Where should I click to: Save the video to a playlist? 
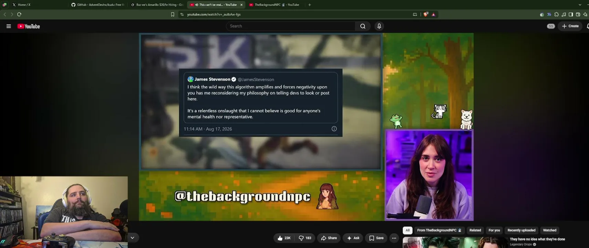(x=376, y=238)
